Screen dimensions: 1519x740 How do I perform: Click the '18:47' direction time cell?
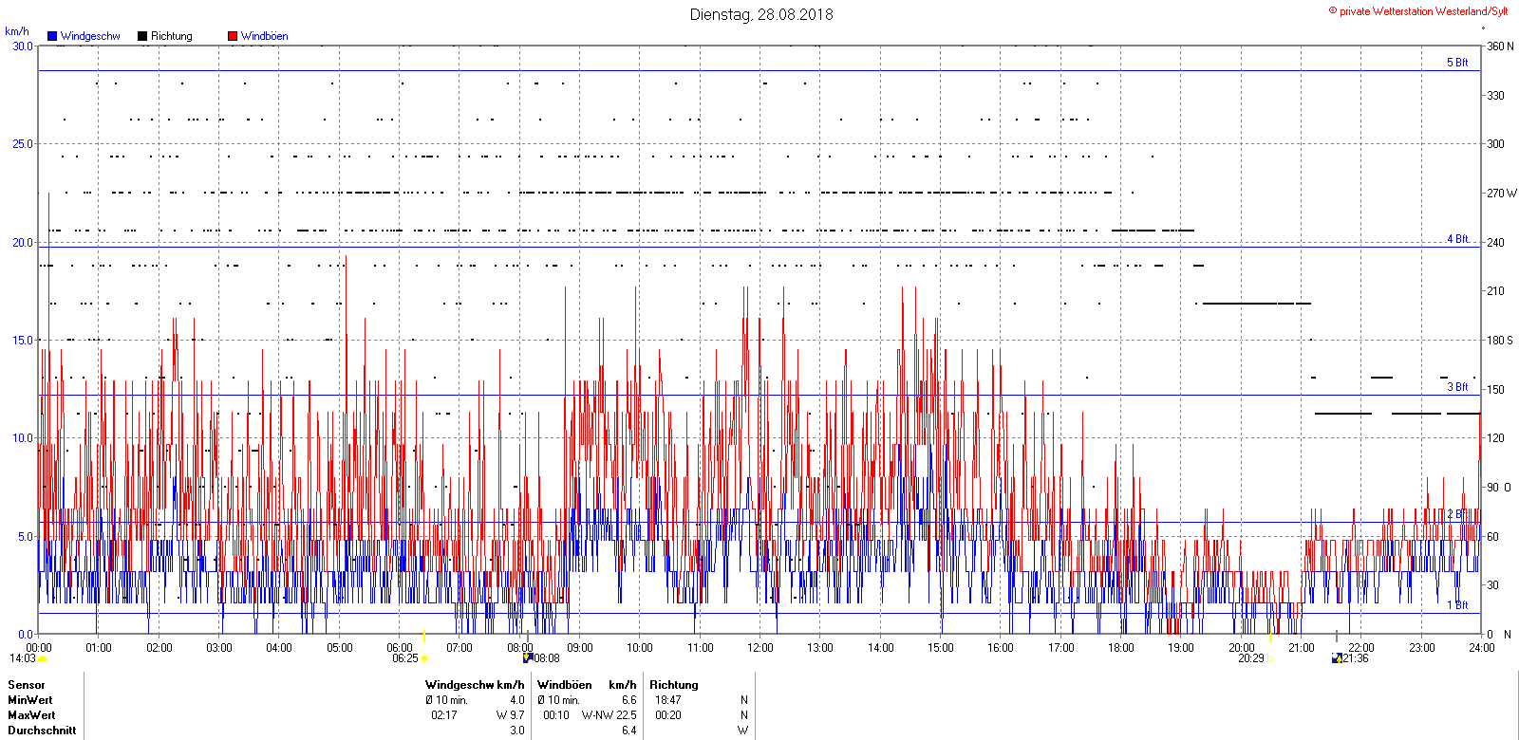coord(668,700)
